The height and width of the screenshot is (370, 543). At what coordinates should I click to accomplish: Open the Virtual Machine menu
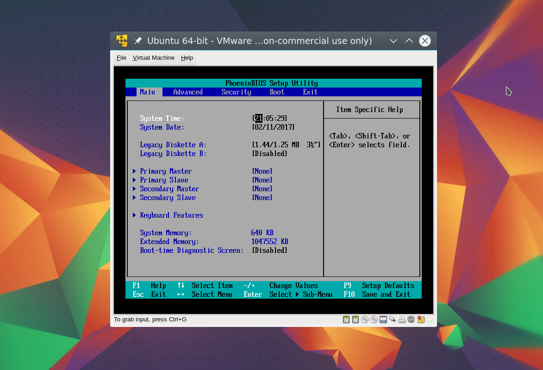(x=153, y=58)
